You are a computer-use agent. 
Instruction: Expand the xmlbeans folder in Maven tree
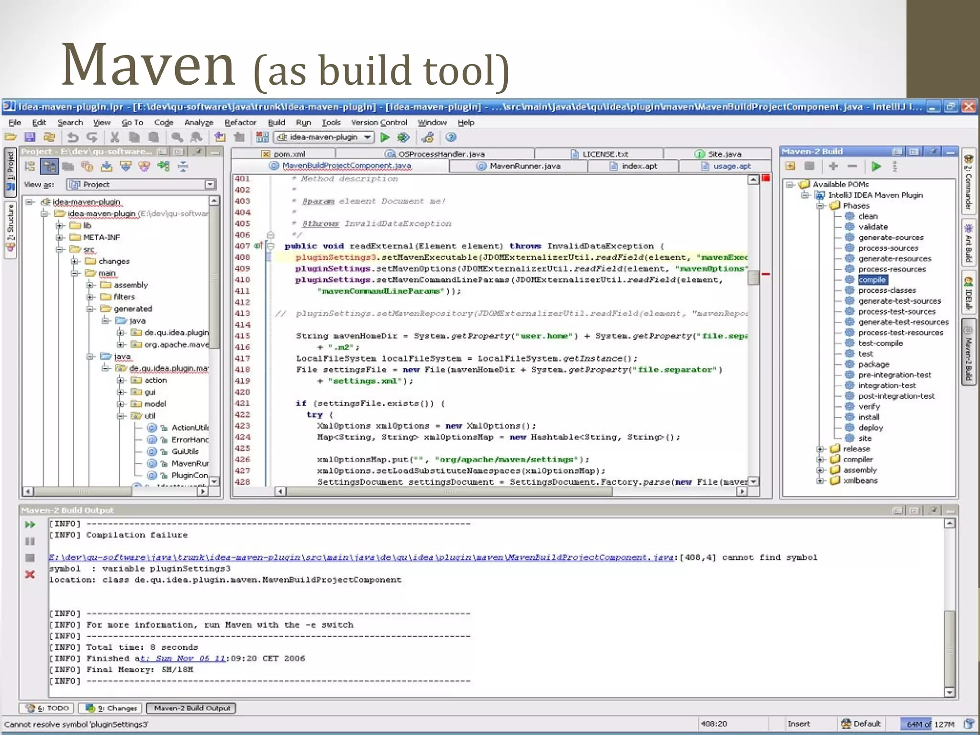pos(820,481)
